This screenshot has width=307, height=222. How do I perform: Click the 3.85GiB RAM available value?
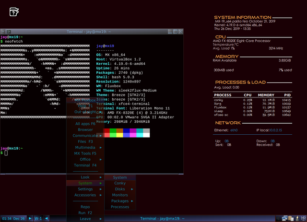tap(284, 60)
